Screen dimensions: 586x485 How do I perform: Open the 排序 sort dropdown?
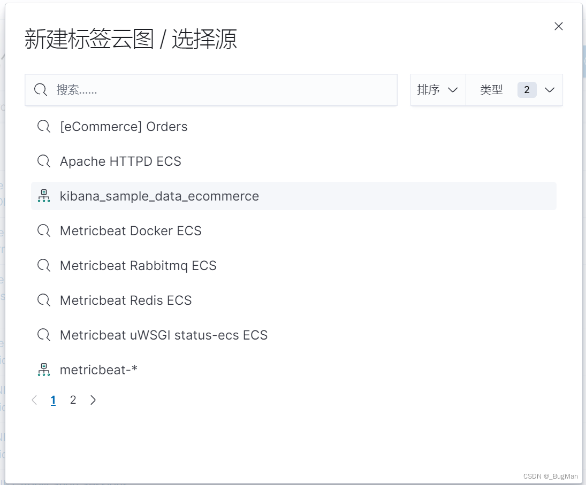(x=438, y=90)
